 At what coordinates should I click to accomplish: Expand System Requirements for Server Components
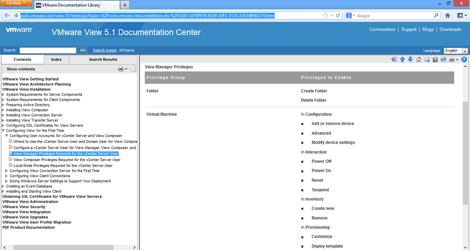click(3, 94)
